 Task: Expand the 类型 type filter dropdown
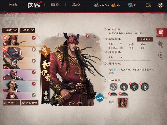27,30
